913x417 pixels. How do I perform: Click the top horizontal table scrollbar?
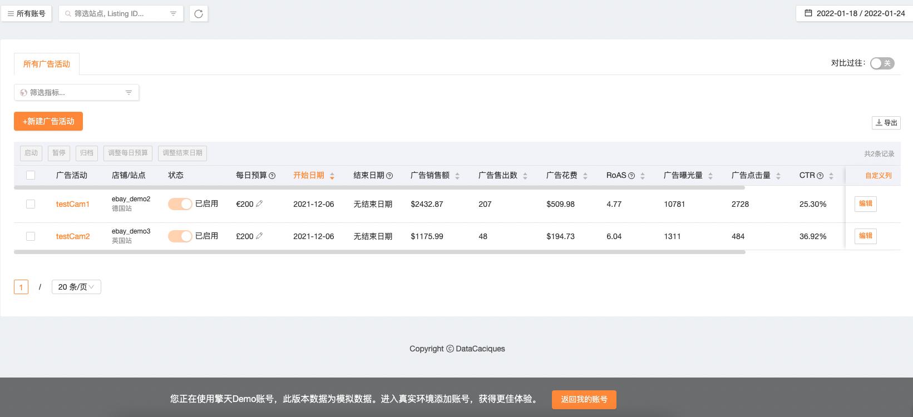[379, 188]
